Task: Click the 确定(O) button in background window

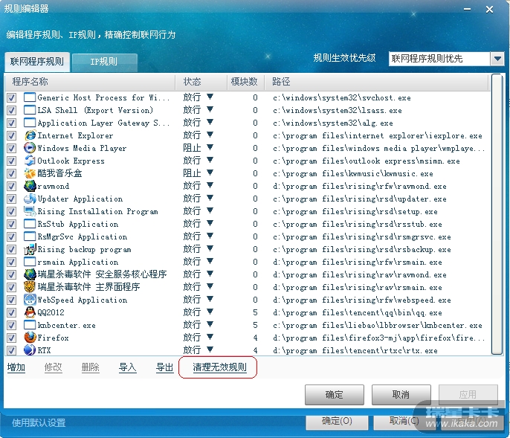Action: coord(337,421)
